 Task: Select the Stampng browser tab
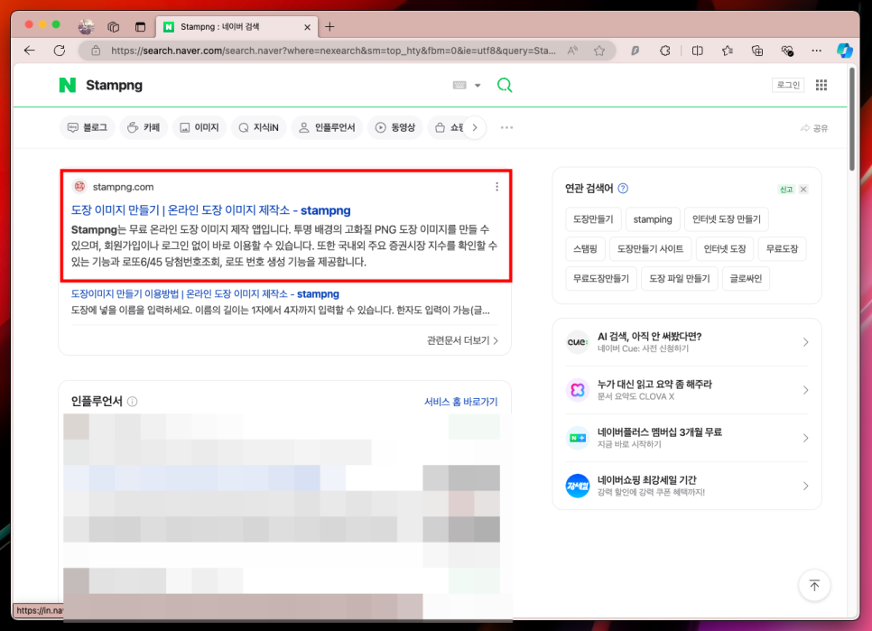237,27
